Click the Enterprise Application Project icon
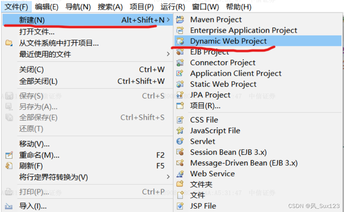This screenshot has height=212, width=345. pyautogui.click(x=180, y=30)
